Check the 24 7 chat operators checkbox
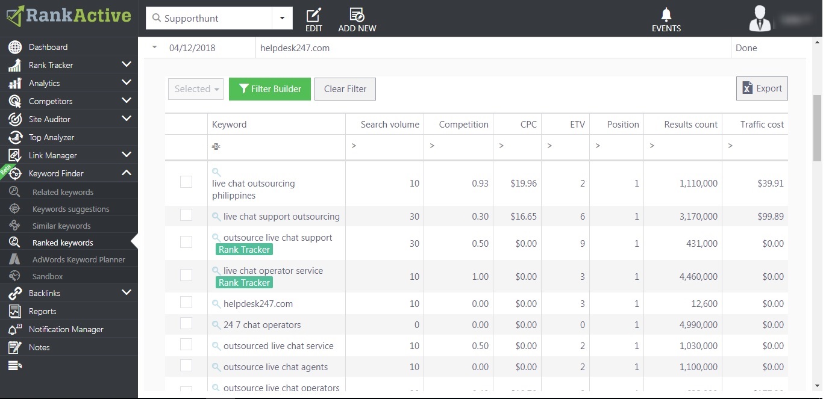 (186, 323)
